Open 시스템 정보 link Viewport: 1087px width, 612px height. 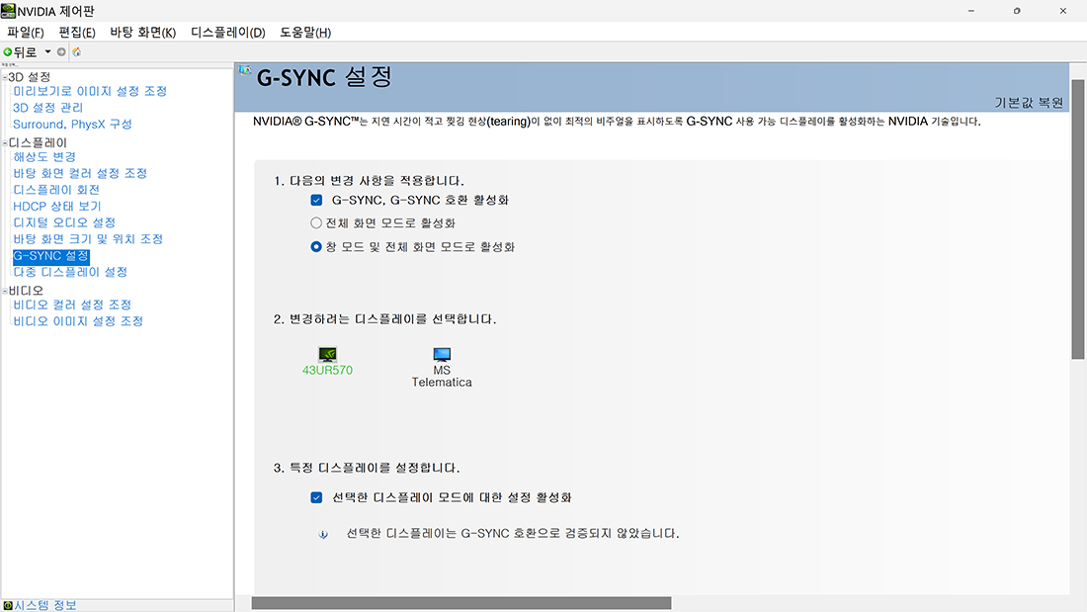[45, 605]
